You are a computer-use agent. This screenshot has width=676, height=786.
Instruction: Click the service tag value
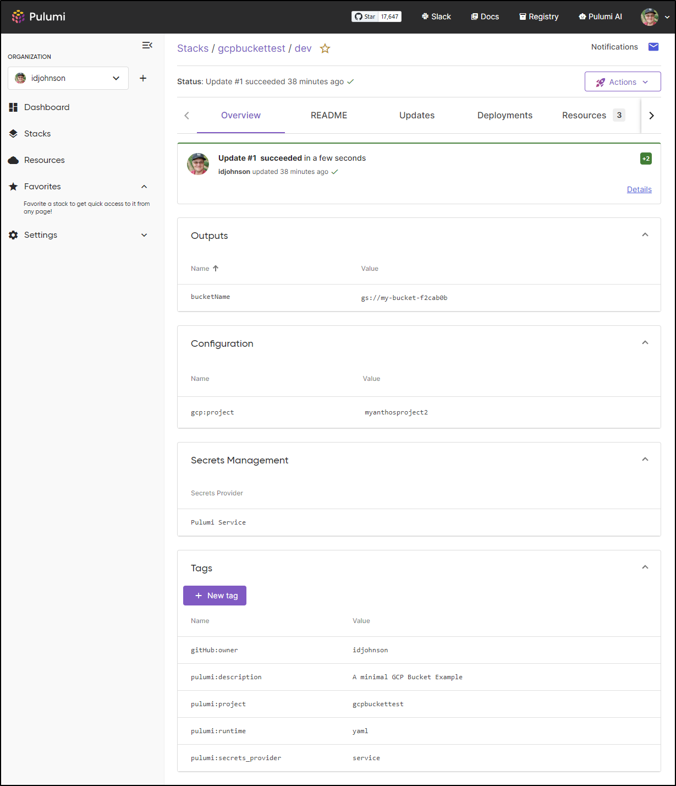click(x=366, y=758)
